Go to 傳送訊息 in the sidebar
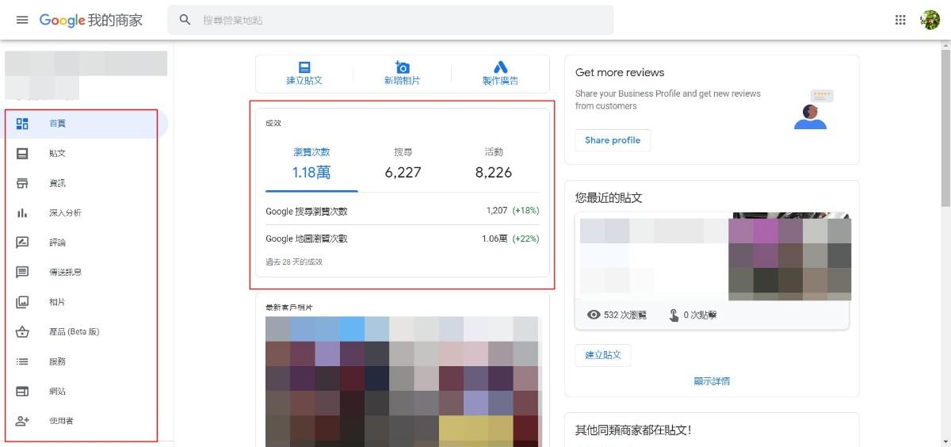 (65, 272)
